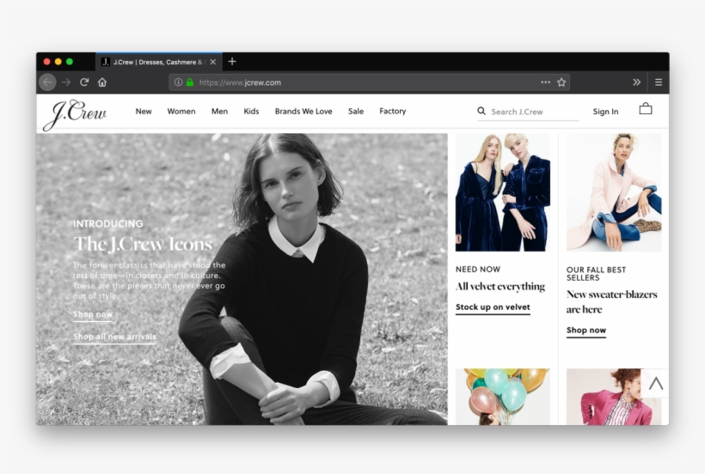Image resolution: width=705 pixels, height=474 pixels.
Task: Click the search magnifier icon
Action: [481, 111]
